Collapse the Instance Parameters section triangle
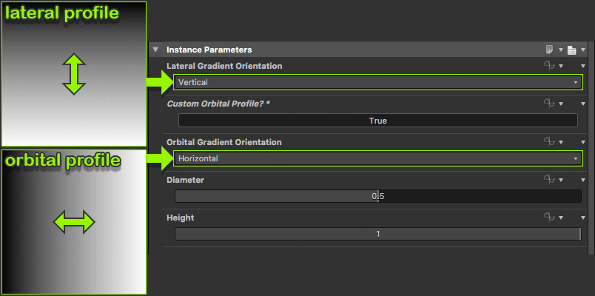Image resolution: width=595 pixels, height=296 pixels. (155, 50)
